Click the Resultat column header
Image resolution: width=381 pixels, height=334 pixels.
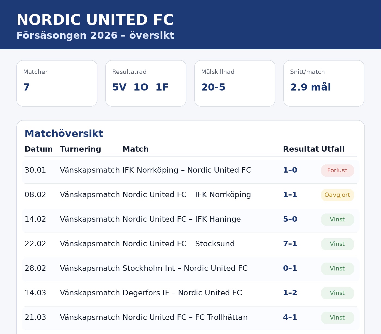[x=301, y=149]
